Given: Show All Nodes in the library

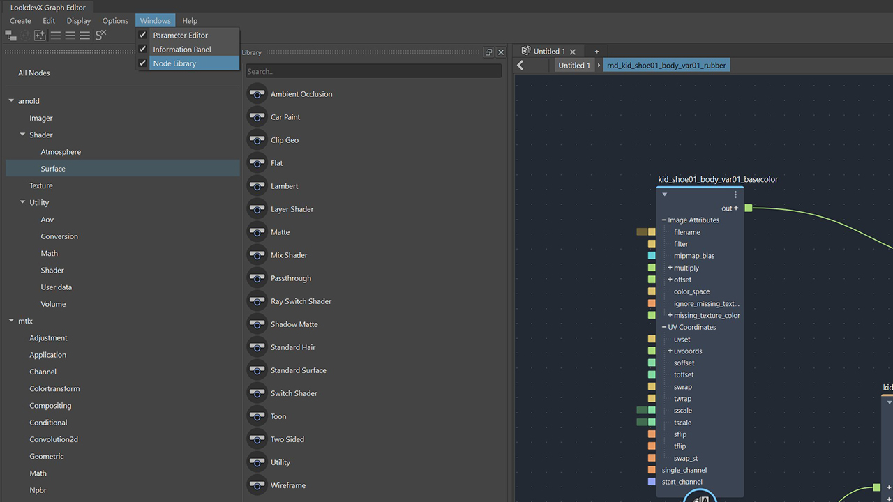Looking at the screenshot, I should [x=34, y=73].
